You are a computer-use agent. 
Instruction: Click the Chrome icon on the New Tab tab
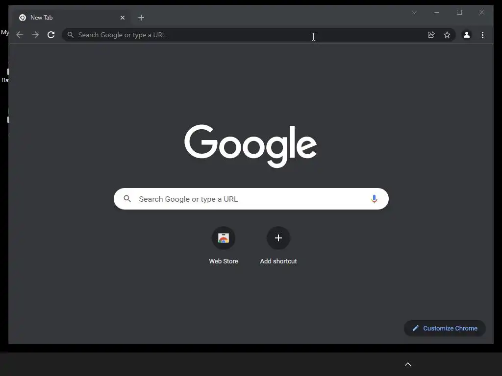point(23,18)
